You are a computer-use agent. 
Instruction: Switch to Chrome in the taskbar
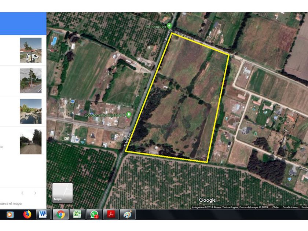coord(61,214)
